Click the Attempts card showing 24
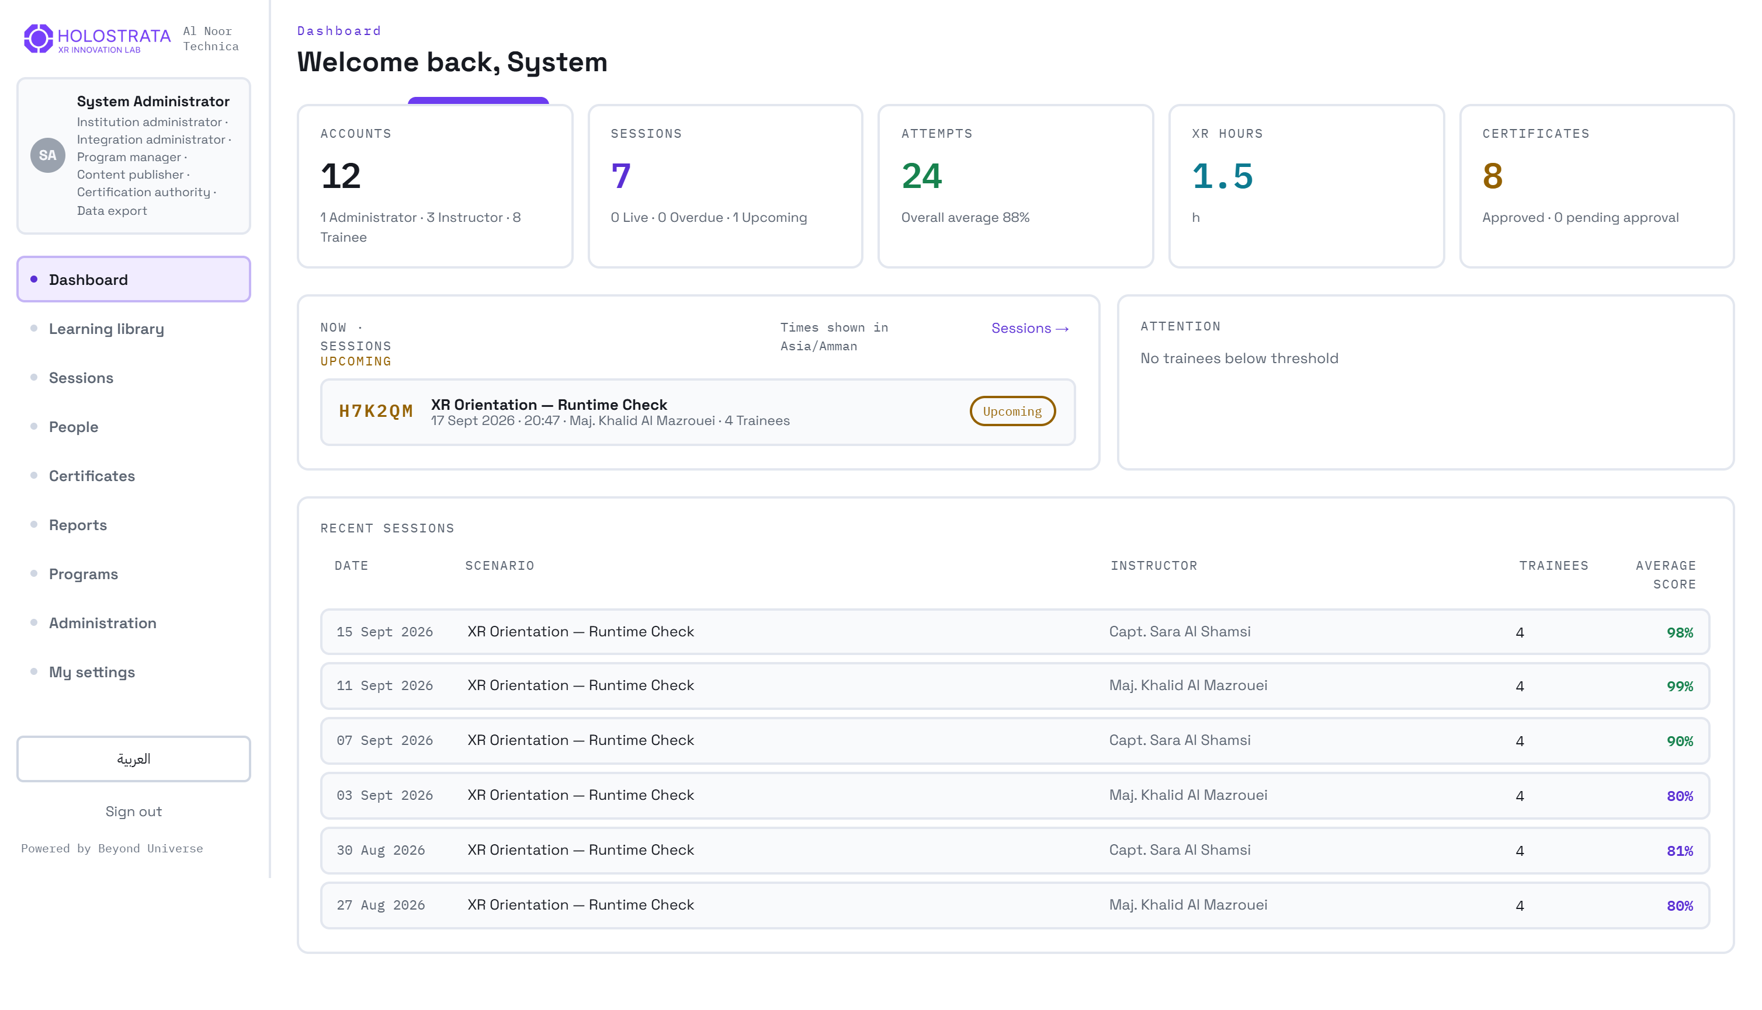The height and width of the screenshot is (1010, 1762). (x=1016, y=186)
